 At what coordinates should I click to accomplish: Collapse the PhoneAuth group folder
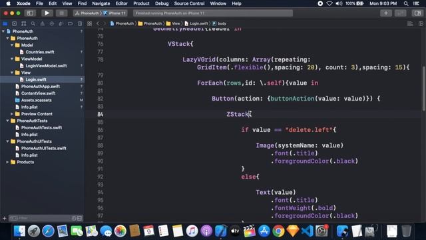[7, 39]
